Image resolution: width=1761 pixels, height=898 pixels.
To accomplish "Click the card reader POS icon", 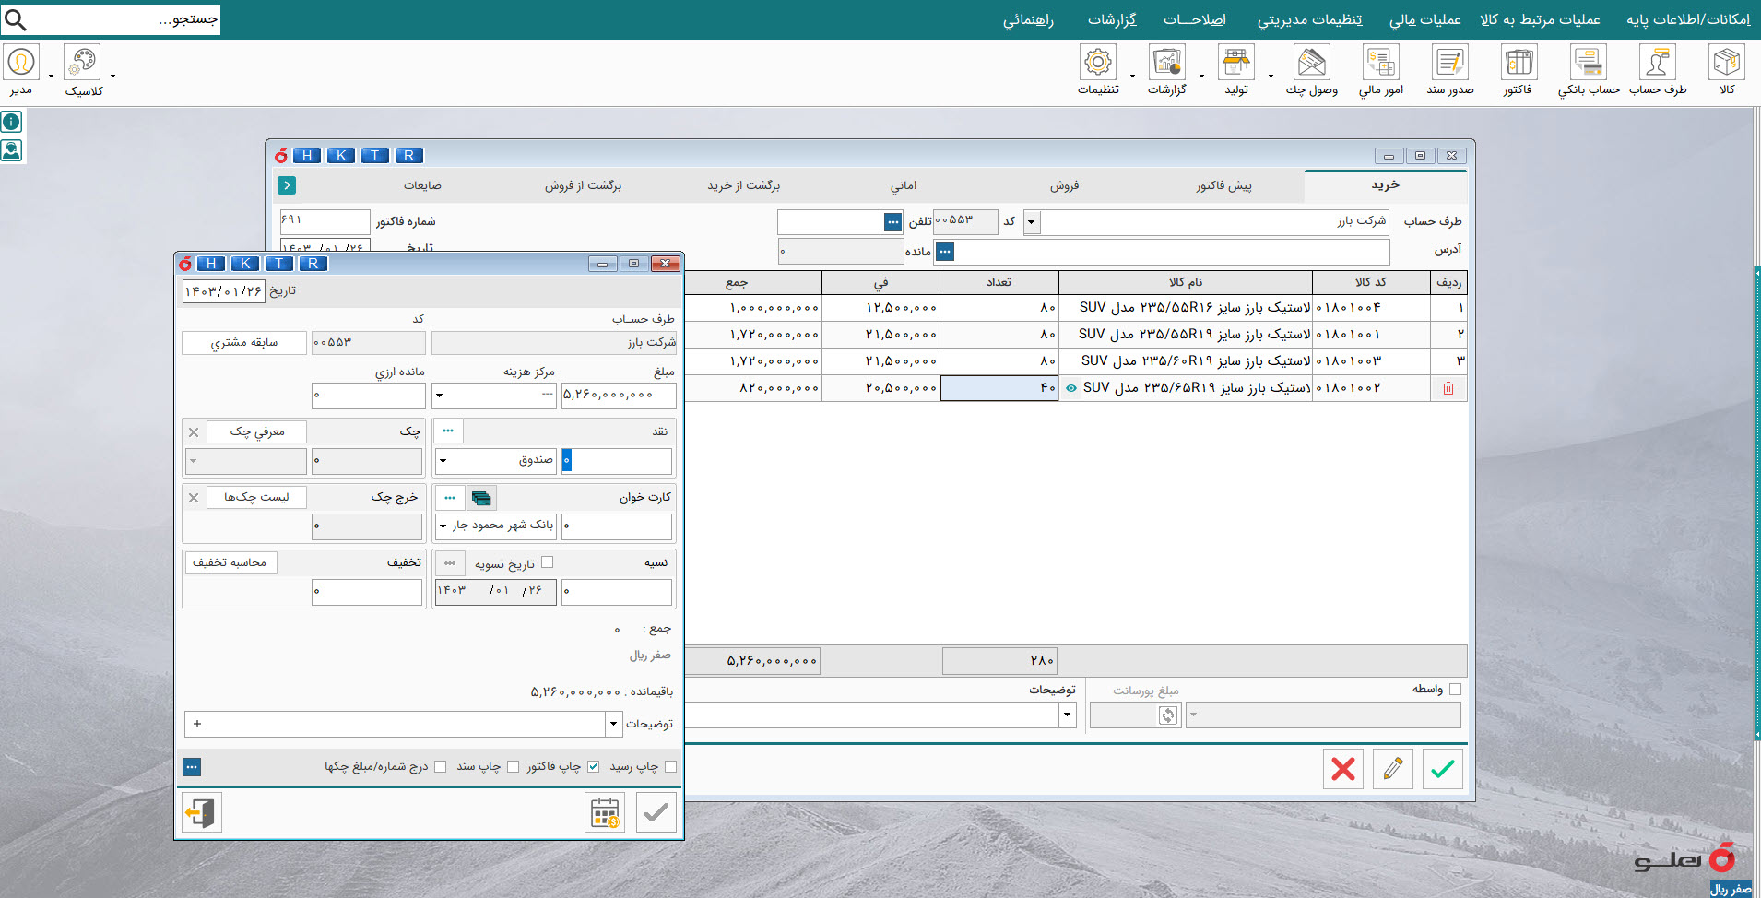I will tap(481, 498).
